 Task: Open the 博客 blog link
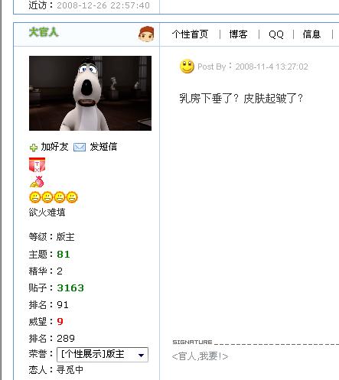[238, 34]
